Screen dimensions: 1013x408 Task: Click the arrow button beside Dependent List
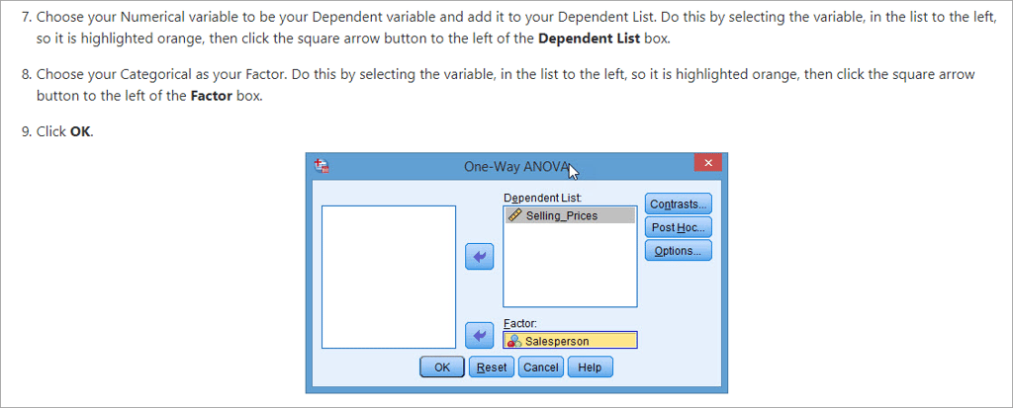point(479,257)
